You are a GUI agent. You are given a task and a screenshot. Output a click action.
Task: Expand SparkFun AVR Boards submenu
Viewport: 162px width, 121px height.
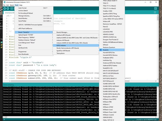click(x=76, y=51)
